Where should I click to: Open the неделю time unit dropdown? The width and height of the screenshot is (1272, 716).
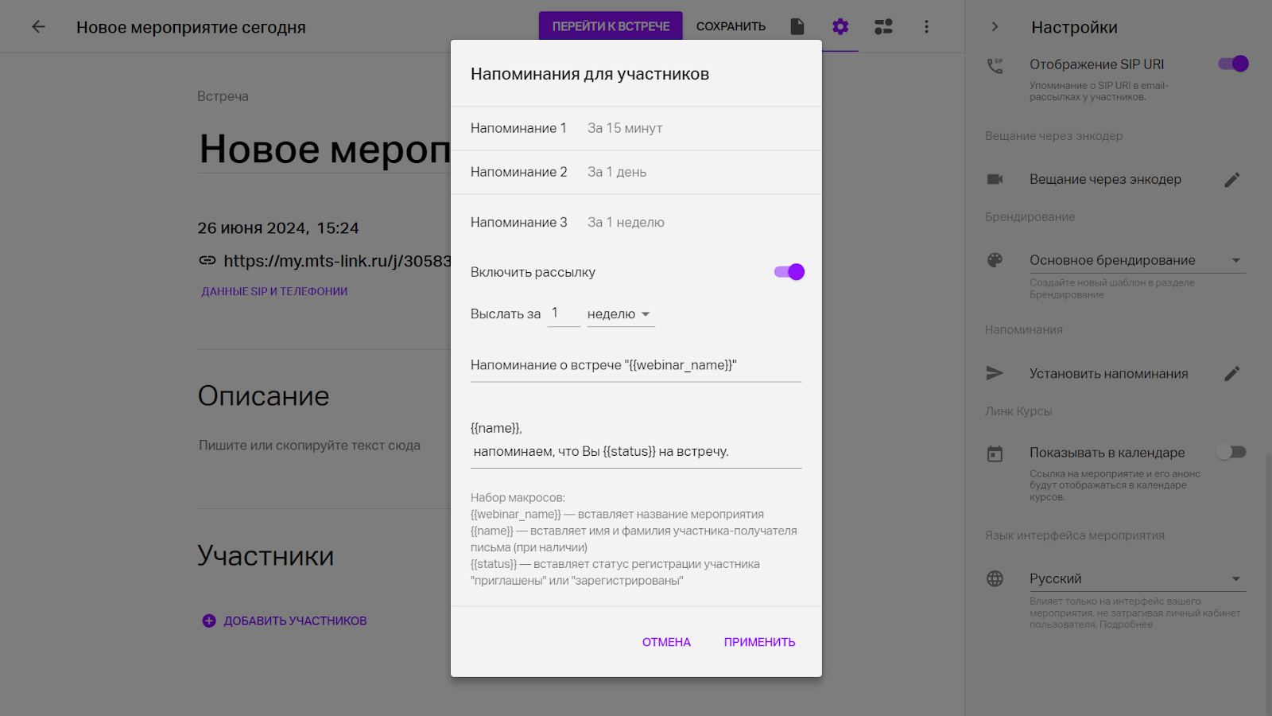point(620,314)
